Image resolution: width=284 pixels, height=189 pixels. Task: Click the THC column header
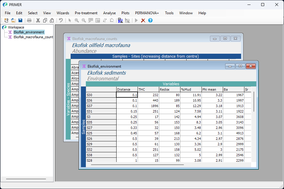click(x=148, y=89)
